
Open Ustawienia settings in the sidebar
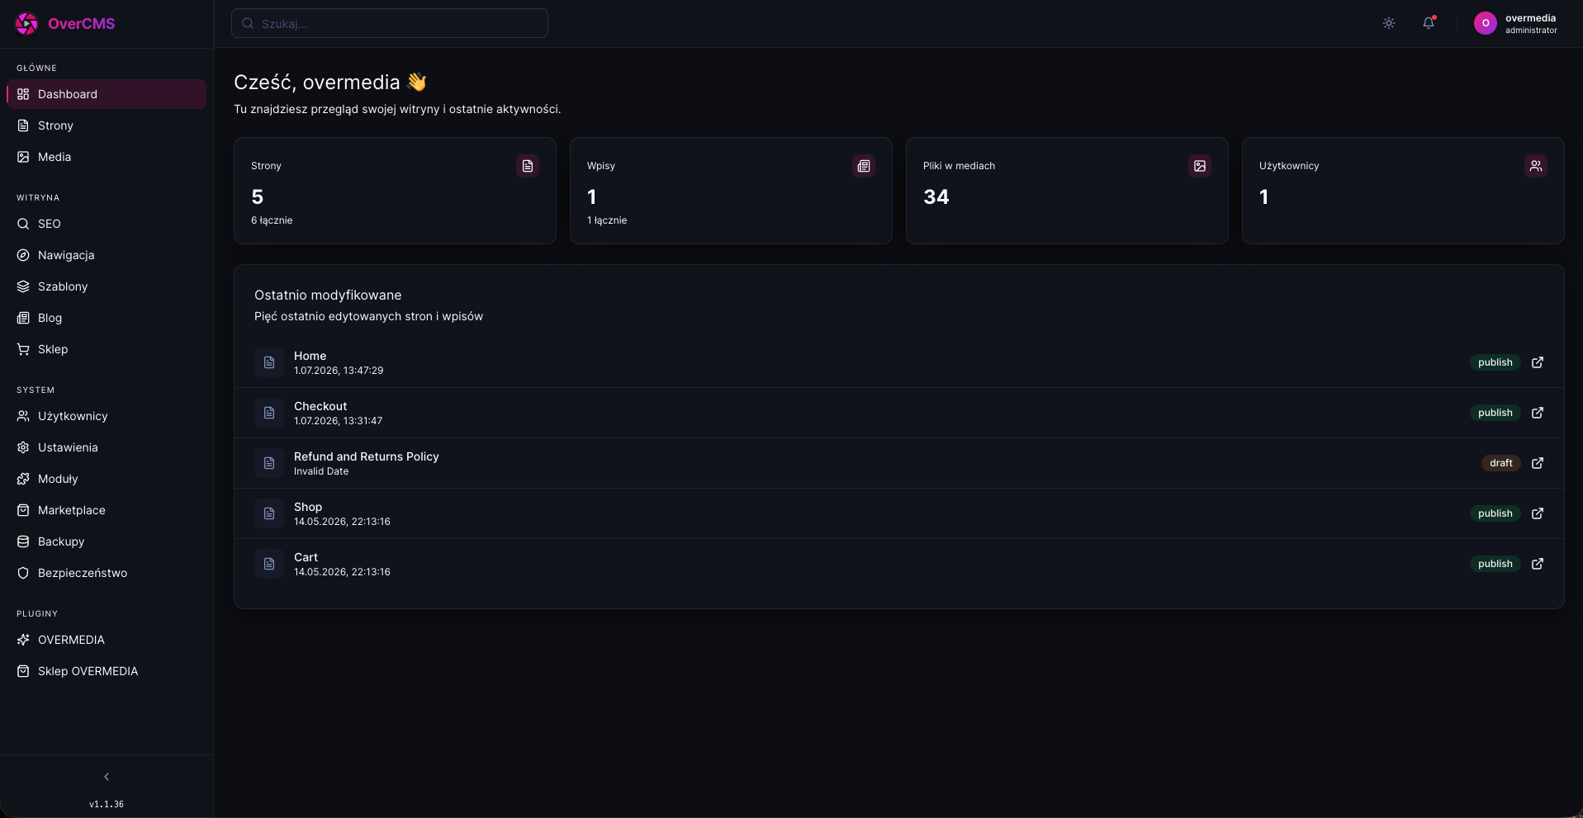point(107,447)
